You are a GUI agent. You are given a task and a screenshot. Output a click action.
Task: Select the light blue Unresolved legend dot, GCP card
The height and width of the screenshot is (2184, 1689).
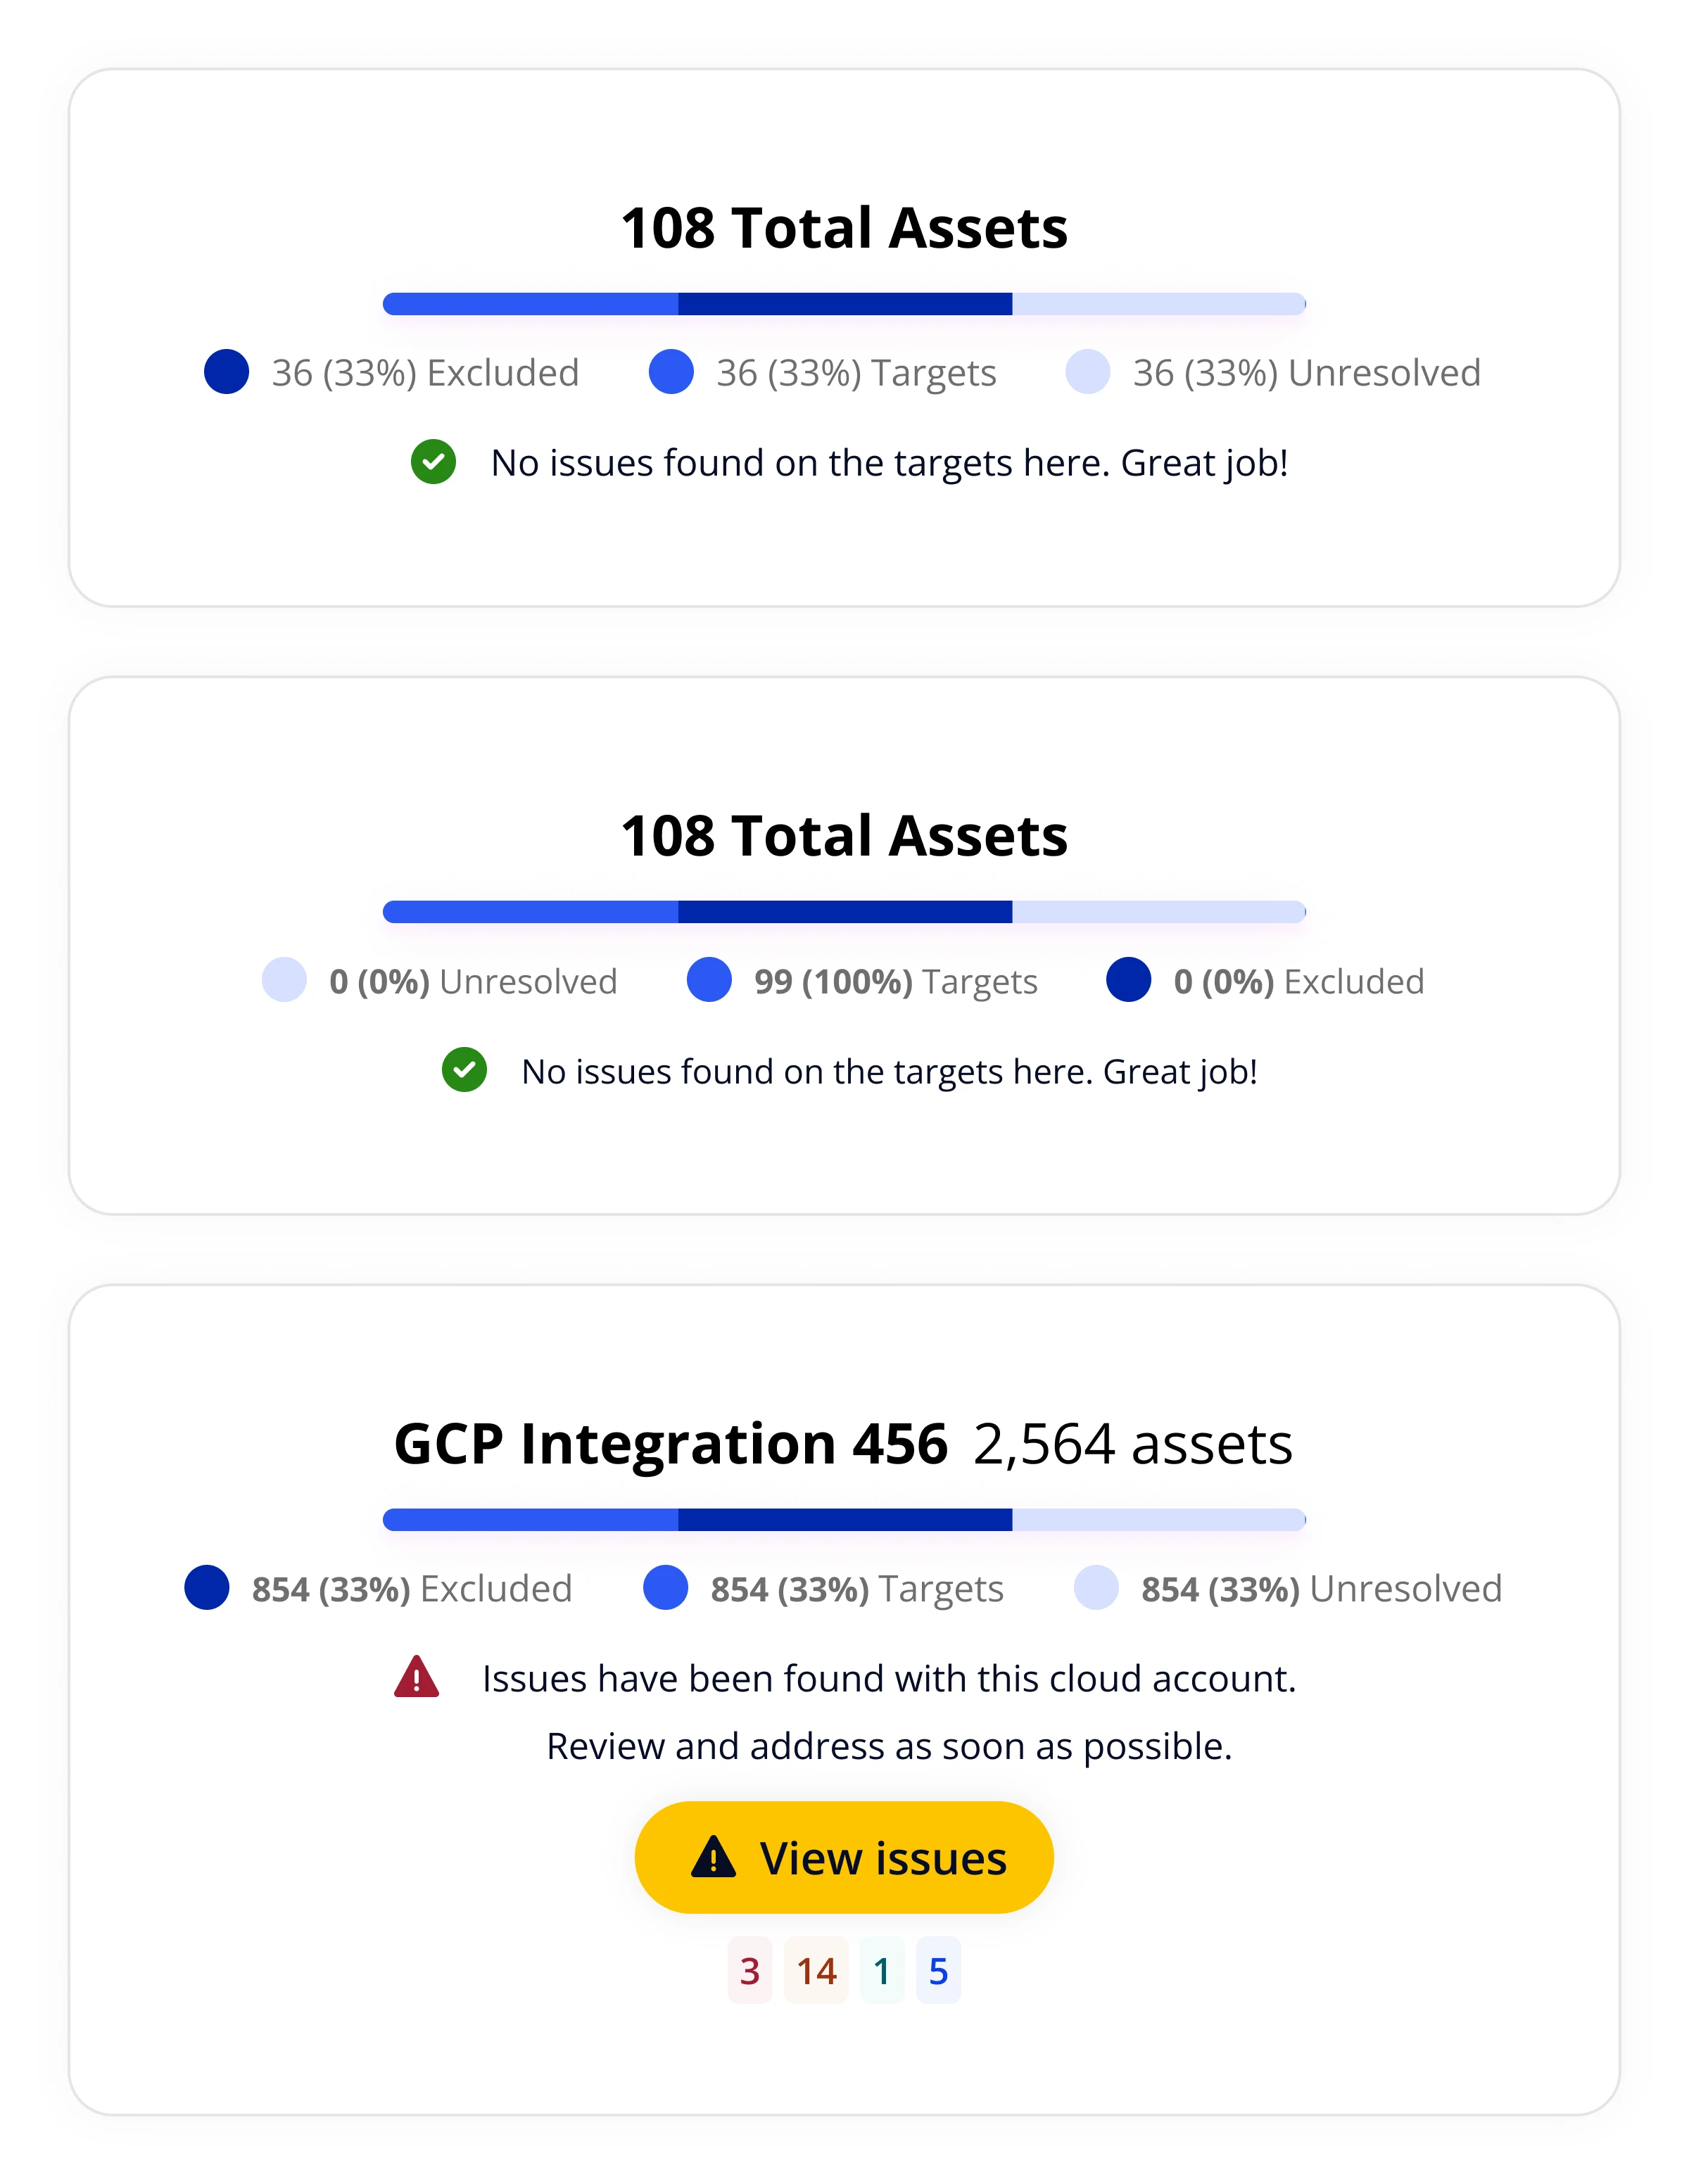coord(1096,1589)
